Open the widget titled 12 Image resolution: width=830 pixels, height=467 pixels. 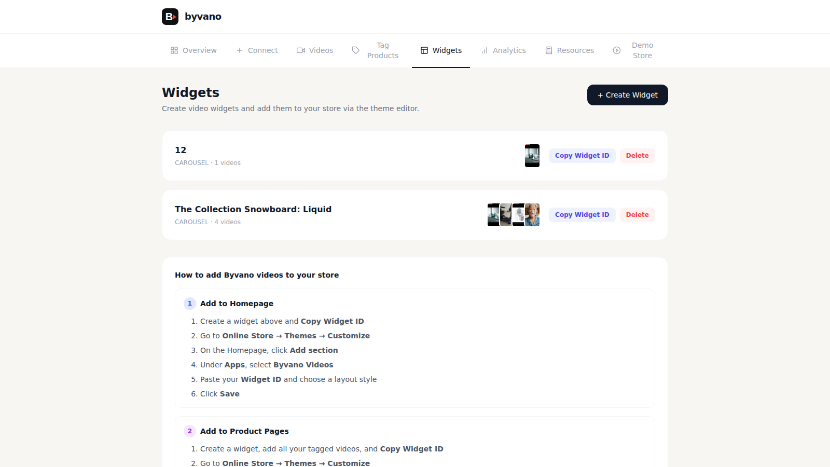181,150
